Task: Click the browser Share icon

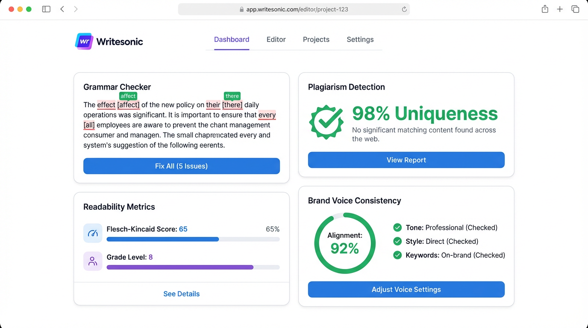Action: (x=545, y=9)
